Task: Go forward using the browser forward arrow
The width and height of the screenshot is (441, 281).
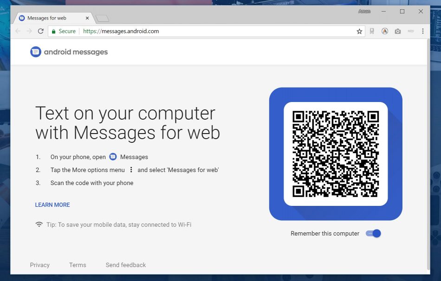Action: [x=29, y=31]
